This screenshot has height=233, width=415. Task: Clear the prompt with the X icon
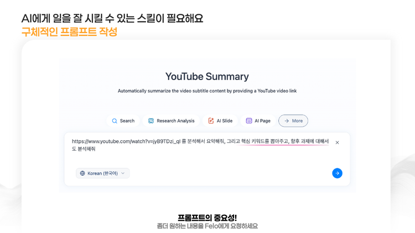click(337, 142)
